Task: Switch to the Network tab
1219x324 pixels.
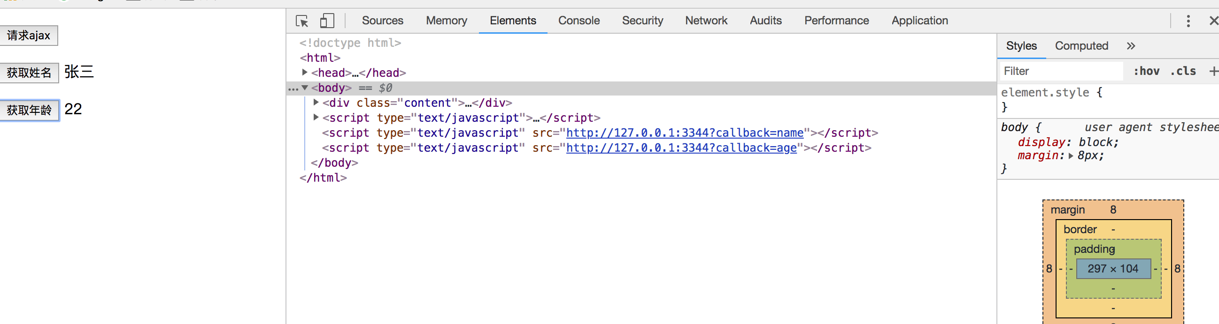Action: point(706,21)
